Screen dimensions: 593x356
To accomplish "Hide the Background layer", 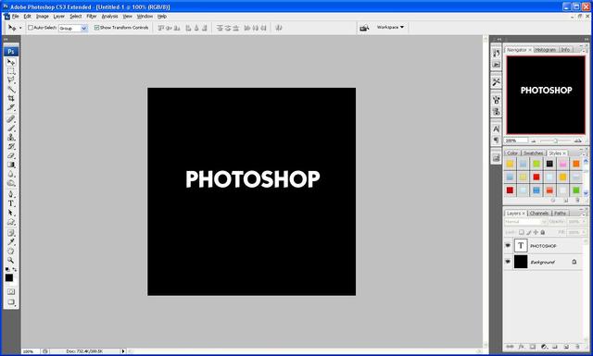I will coord(508,262).
